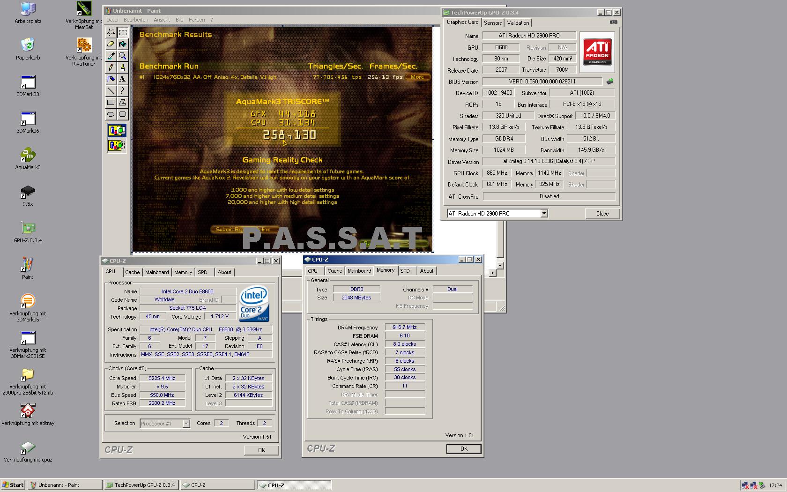Click the Core Speed 5225.4 MHz value
The height and width of the screenshot is (492, 787).
click(162, 378)
